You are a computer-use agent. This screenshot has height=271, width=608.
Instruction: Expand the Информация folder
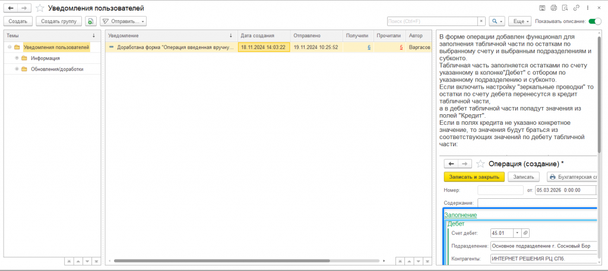tap(17, 59)
